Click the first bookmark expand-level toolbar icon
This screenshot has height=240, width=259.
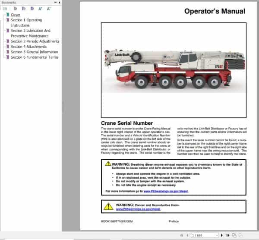pyautogui.click(x=15, y=9)
